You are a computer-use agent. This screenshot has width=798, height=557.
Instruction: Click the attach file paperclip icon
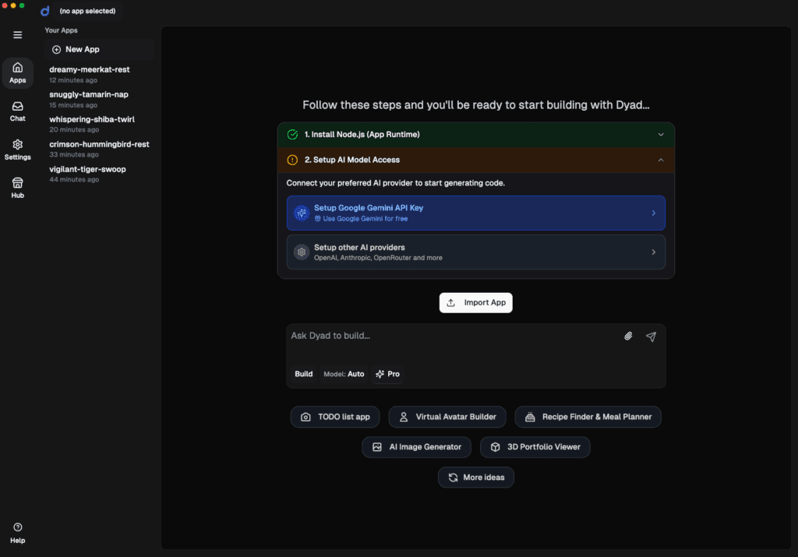(x=628, y=337)
